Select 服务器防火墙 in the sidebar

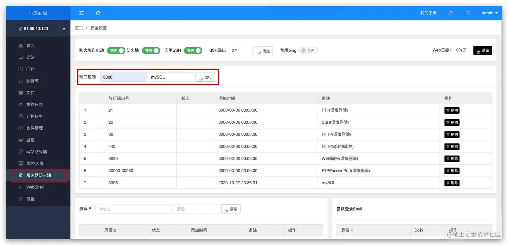coord(38,175)
